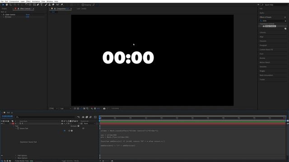The width and height of the screenshot is (289, 162).
Task: Open the Composition menu
Action: coord(14,1)
